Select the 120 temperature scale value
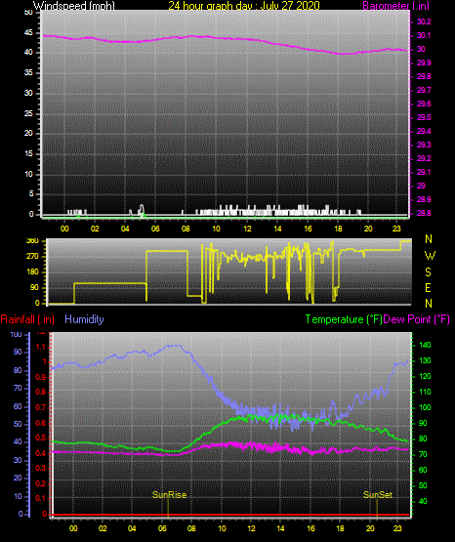 (x=425, y=376)
